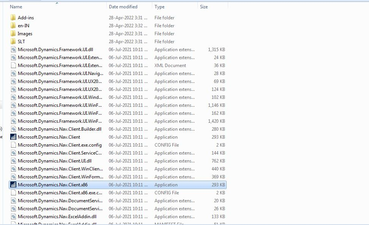The image size is (369, 225).
Task: Click the icon of the 2 KB x86.exe.c... CONFIG file
Action: point(13,192)
